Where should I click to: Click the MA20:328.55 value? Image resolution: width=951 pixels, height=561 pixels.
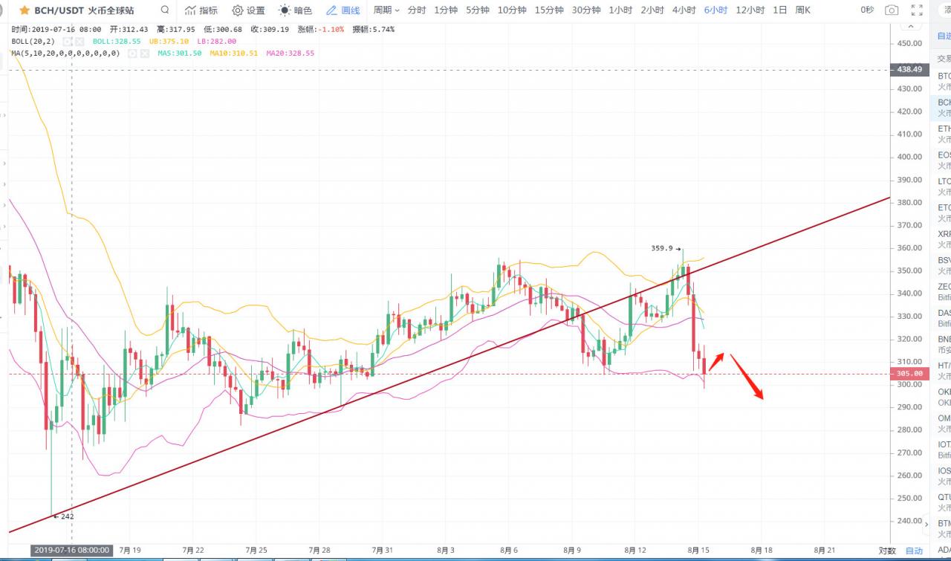click(290, 53)
